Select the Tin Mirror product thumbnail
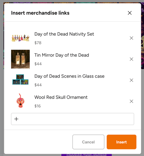The image size is (144, 156). coord(21,59)
